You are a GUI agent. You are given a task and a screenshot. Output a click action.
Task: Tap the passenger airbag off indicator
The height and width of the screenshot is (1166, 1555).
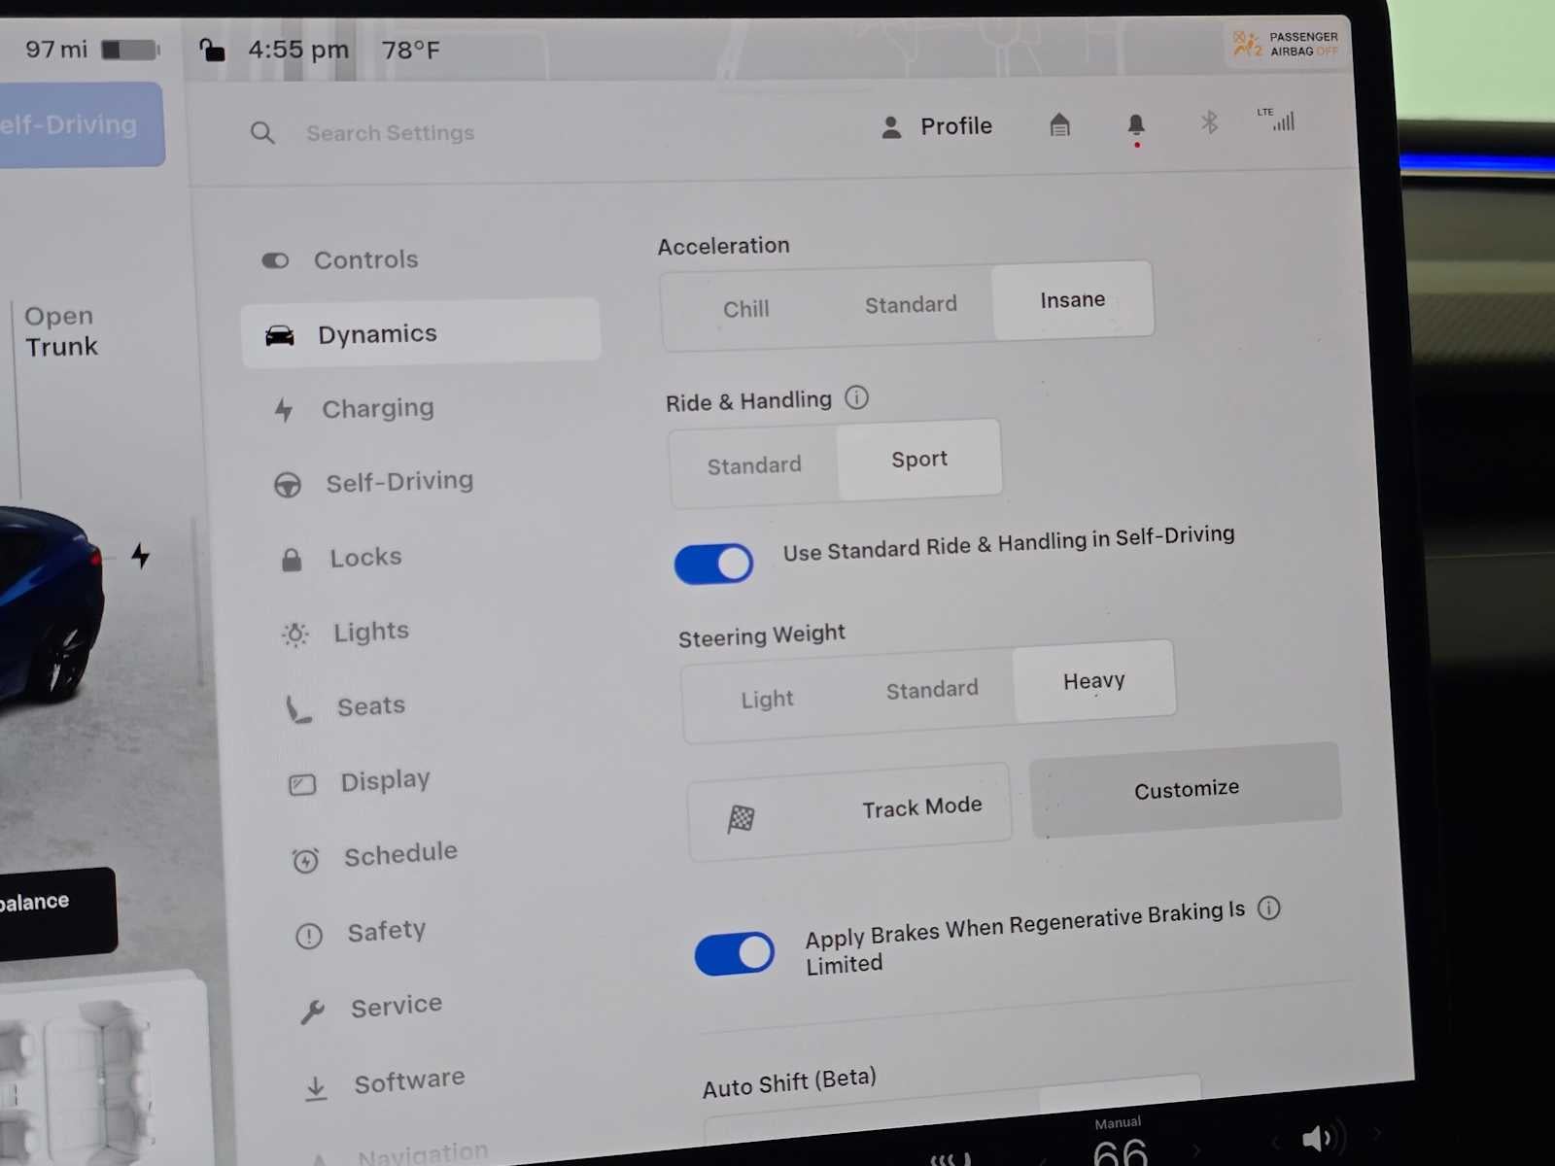pos(1285,44)
